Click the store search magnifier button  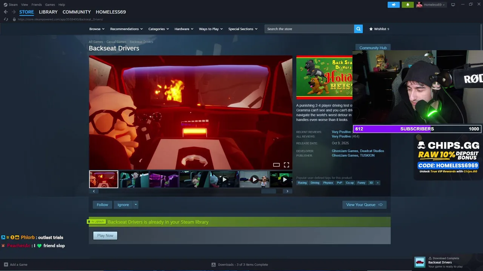click(358, 29)
